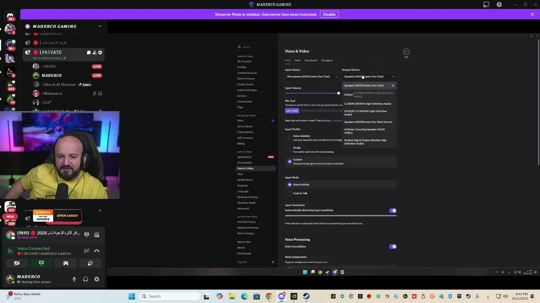The height and width of the screenshot is (303, 540).
Task: Open Hellcase OPEN CASES banner
Action: (57, 216)
